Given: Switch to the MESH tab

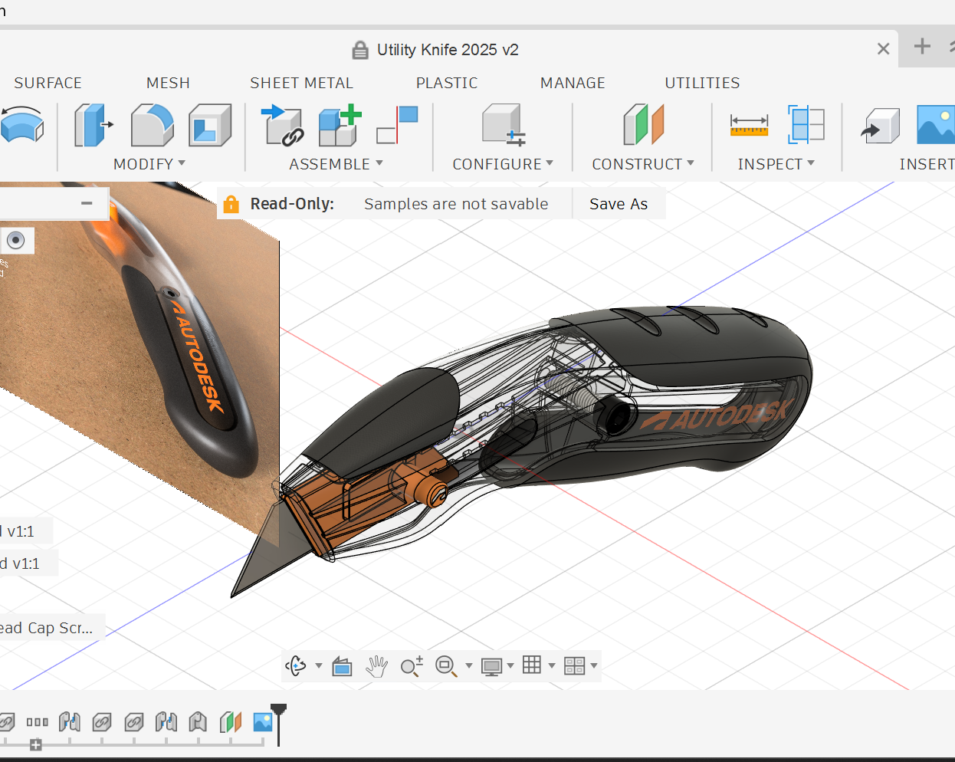Looking at the screenshot, I should [x=168, y=83].
